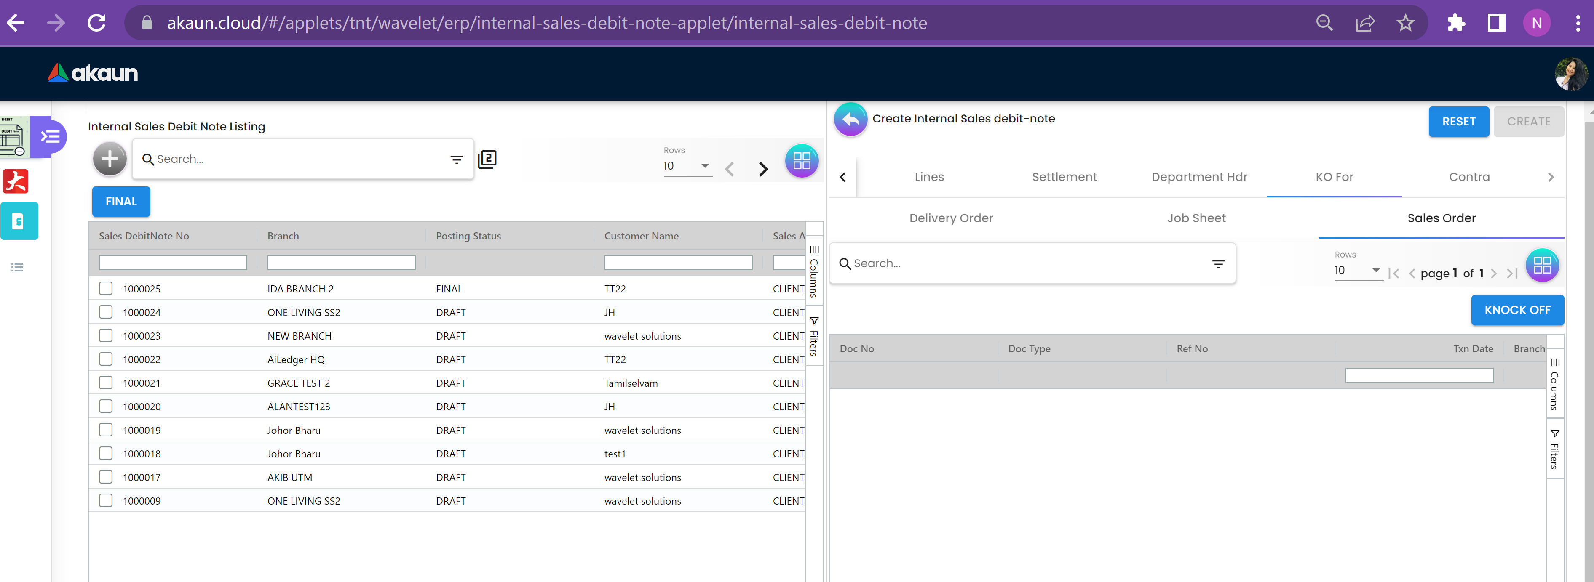Viewport: 1594px width, 582px height.
Task: Go to next page in the listing
Action: [x=763, y=169]
